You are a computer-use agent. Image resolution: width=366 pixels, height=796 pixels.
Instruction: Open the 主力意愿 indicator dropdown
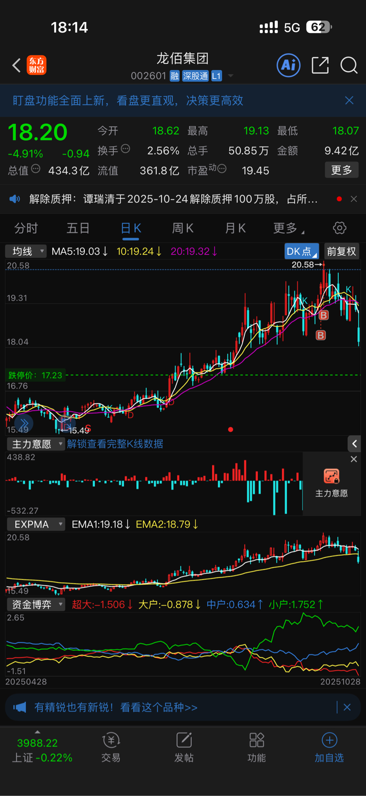coord(36,444)
